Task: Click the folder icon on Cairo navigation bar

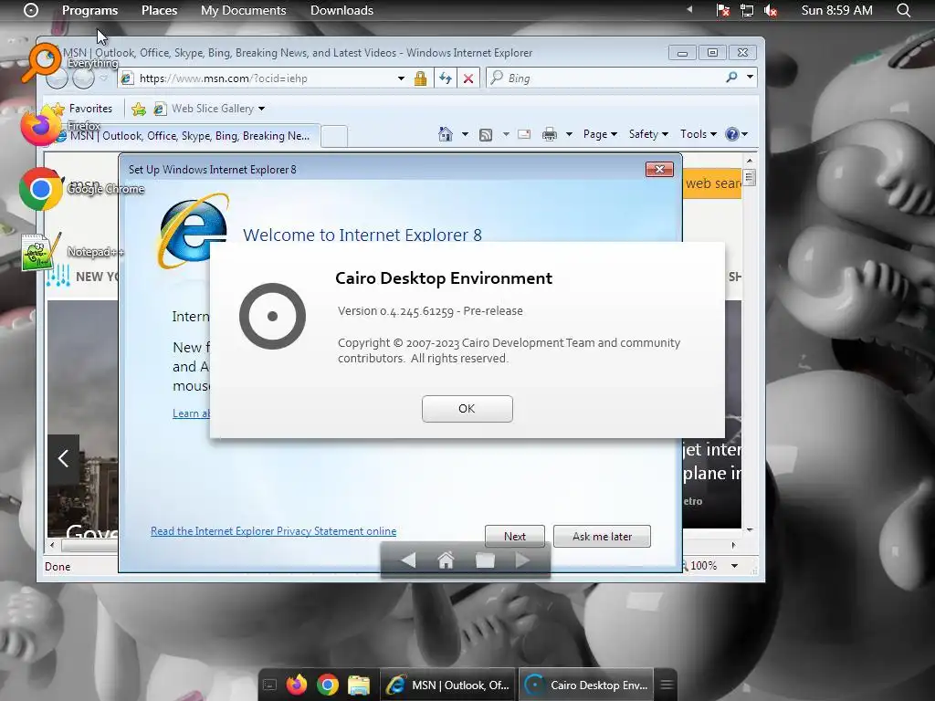Action: (485, 560)
